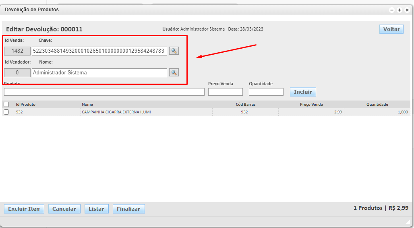Click the Chave key text field

point(99,51)
